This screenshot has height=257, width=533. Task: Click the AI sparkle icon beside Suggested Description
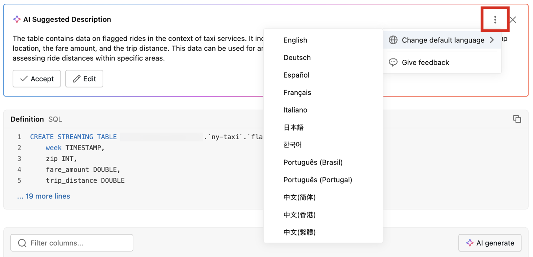(17, 19)
